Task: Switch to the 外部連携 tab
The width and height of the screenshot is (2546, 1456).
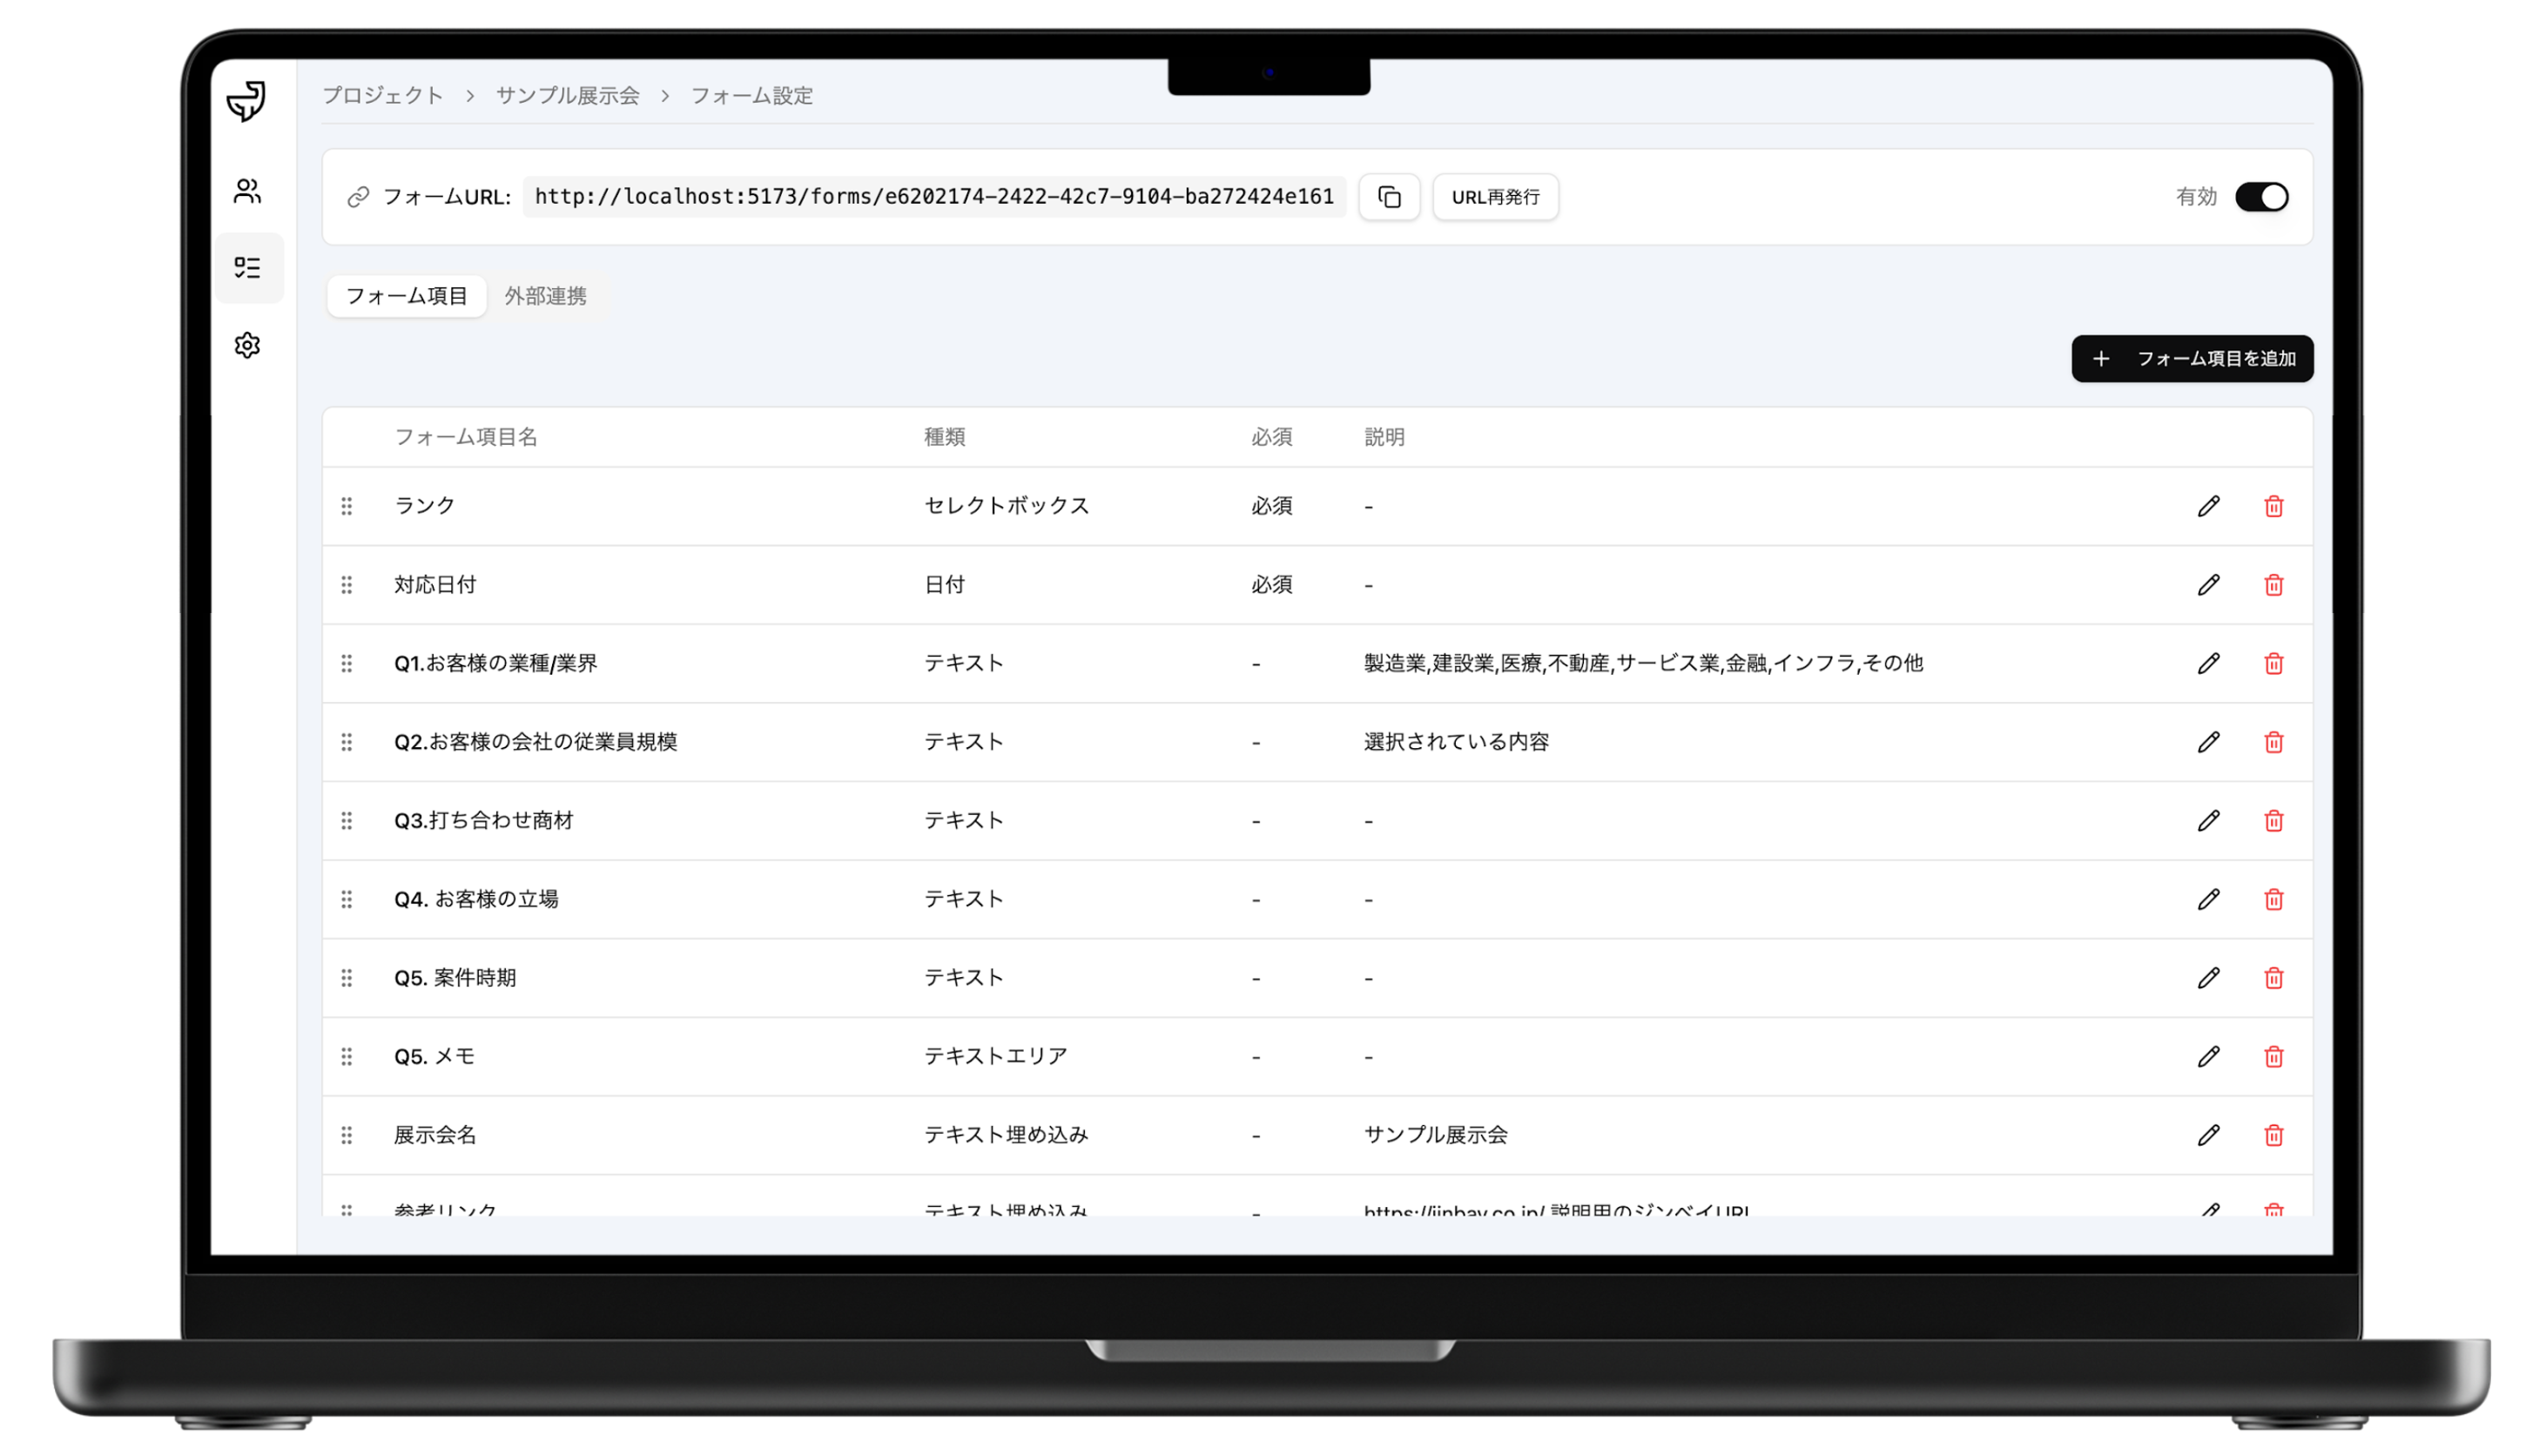Action: click(545, 296)
